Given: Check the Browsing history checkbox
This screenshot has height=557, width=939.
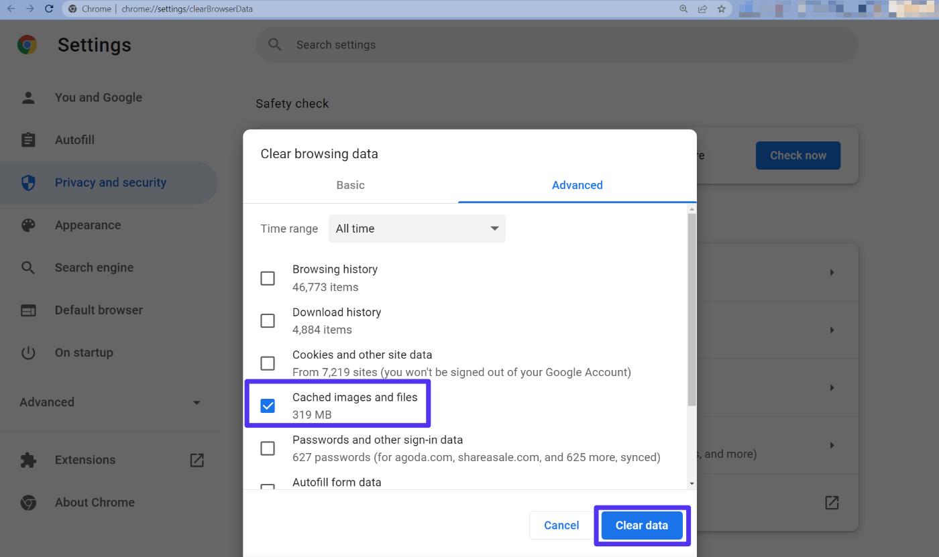Looking at the screenshot, I should 268,277.
